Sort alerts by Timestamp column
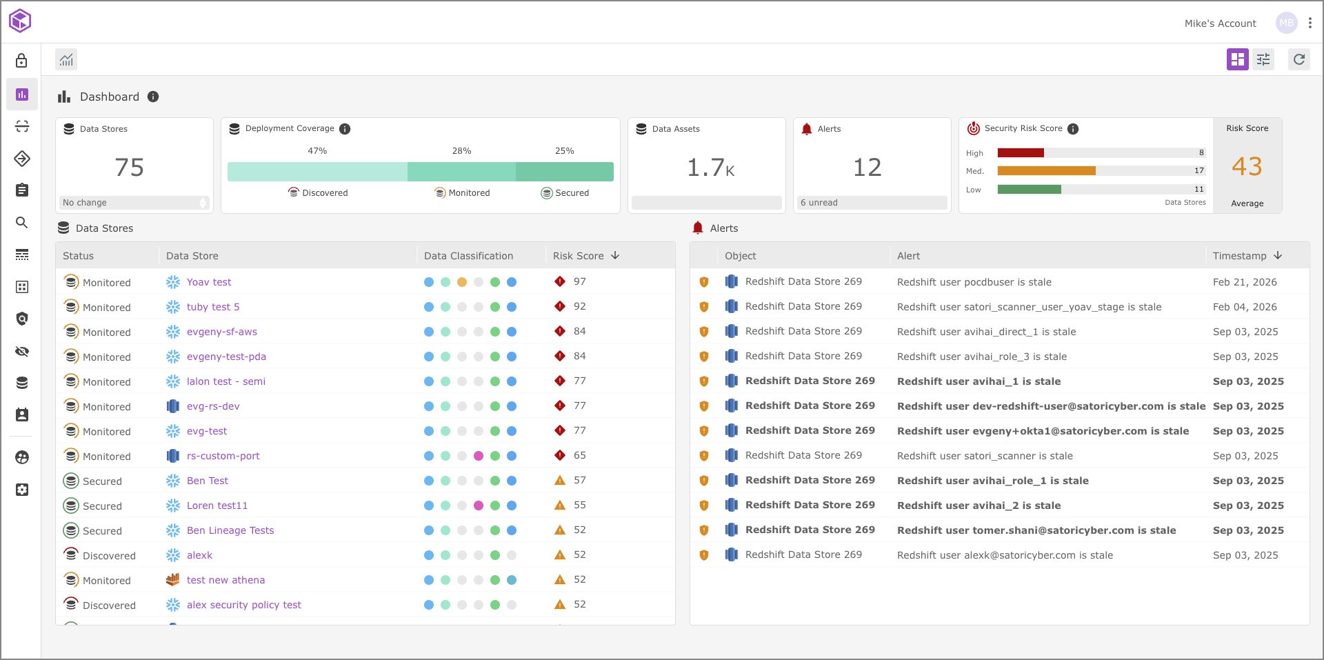1324x660 pixels. click(x=1247, y=256)
